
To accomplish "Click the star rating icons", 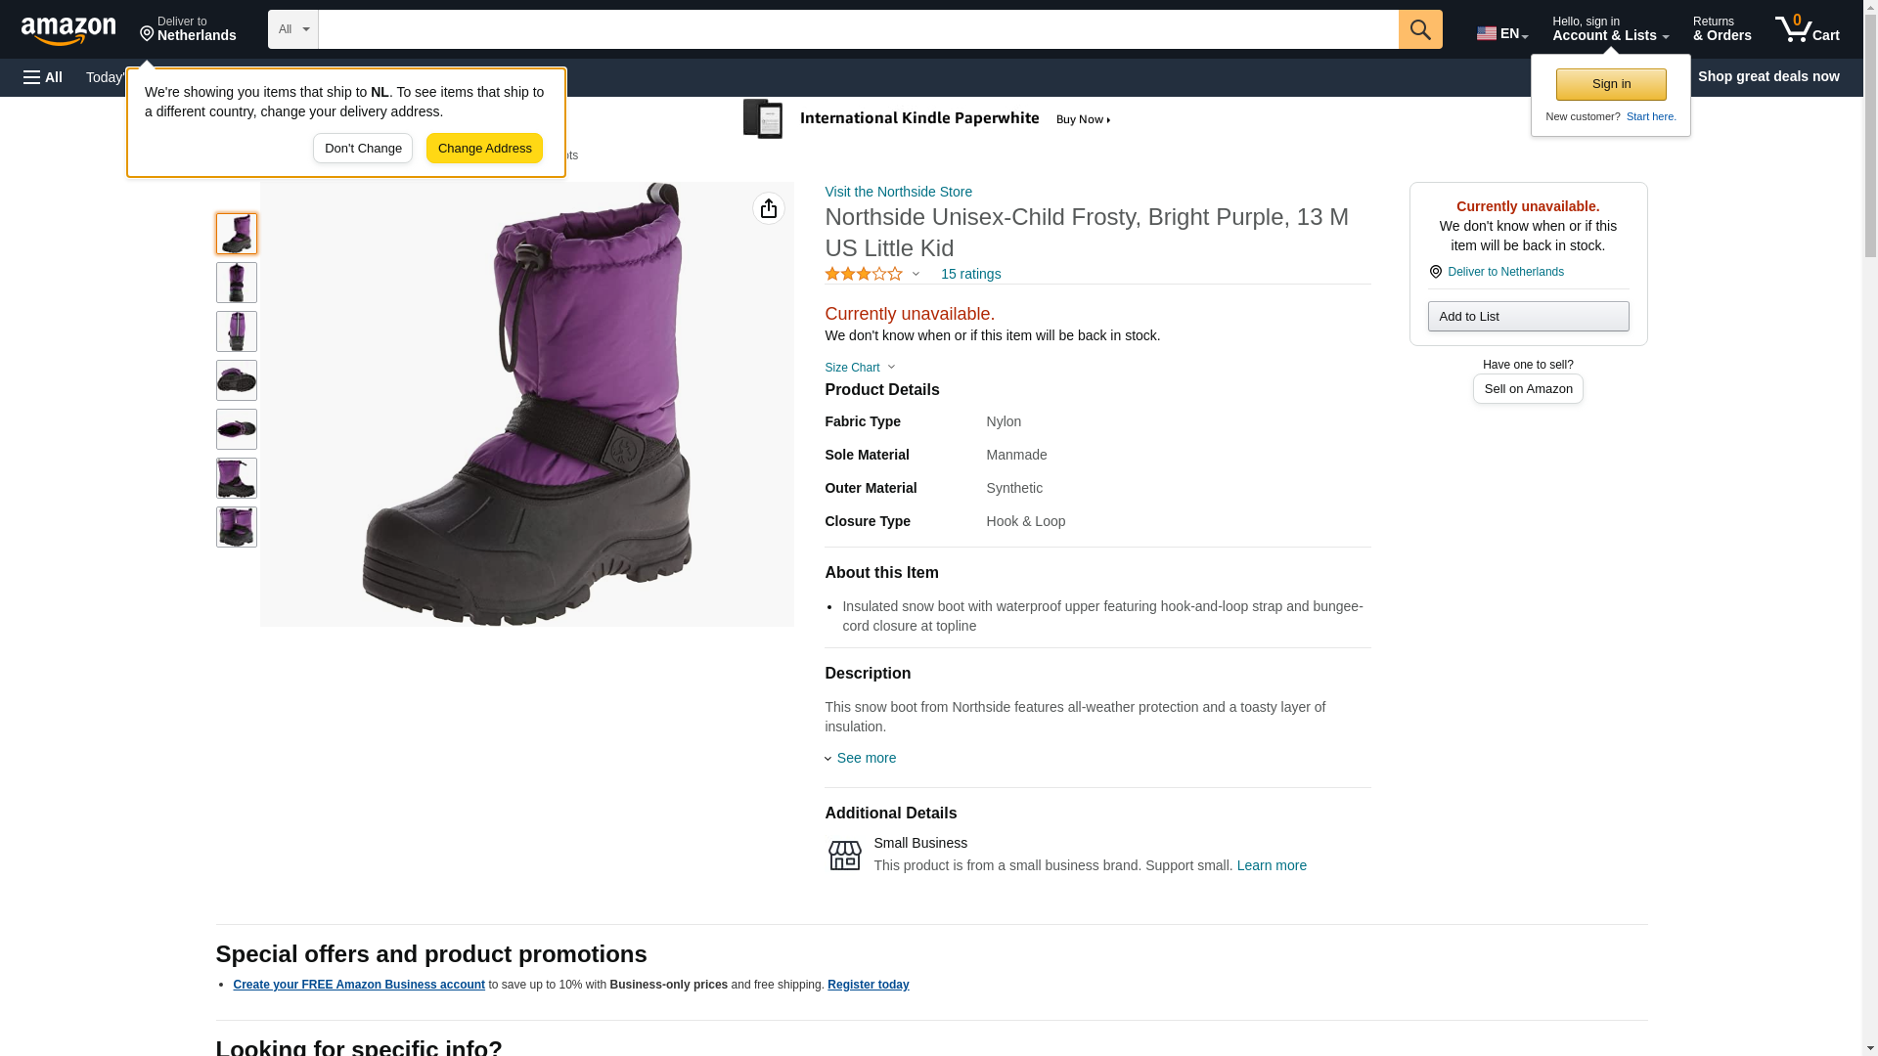I will pyautogui.click(x=864, y=275).
